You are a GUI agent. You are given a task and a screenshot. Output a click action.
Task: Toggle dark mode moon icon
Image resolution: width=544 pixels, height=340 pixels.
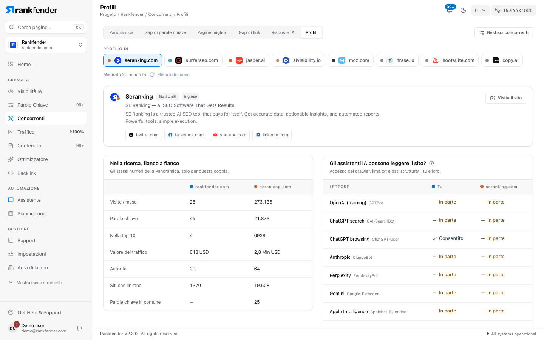(x=463, y=10)
